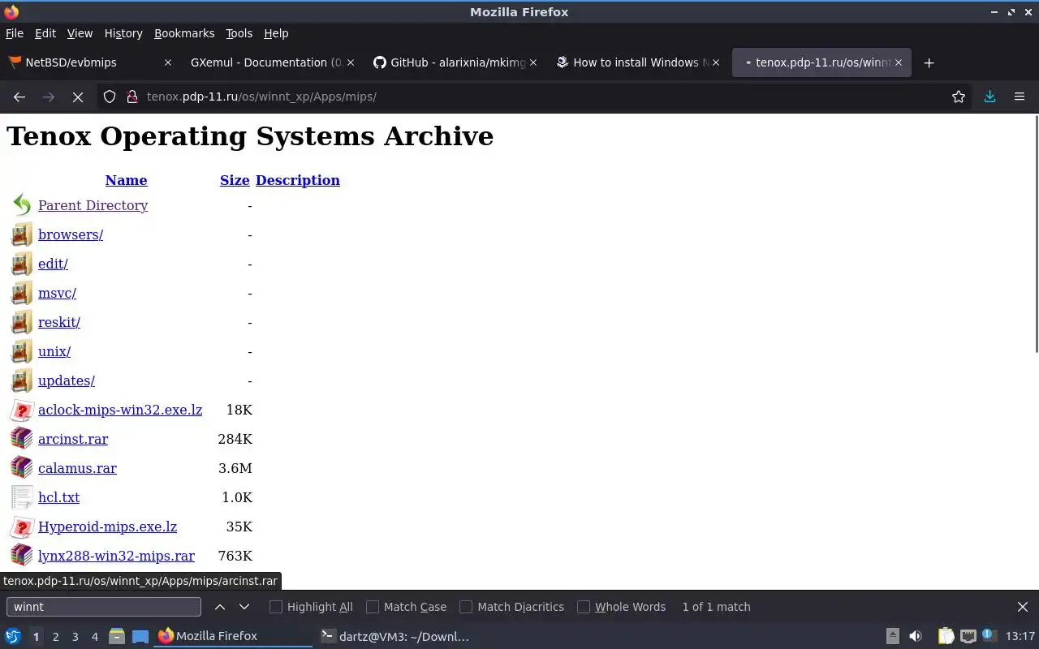
Task: Open the tracking protection shield icon
Action: point(110,97)
